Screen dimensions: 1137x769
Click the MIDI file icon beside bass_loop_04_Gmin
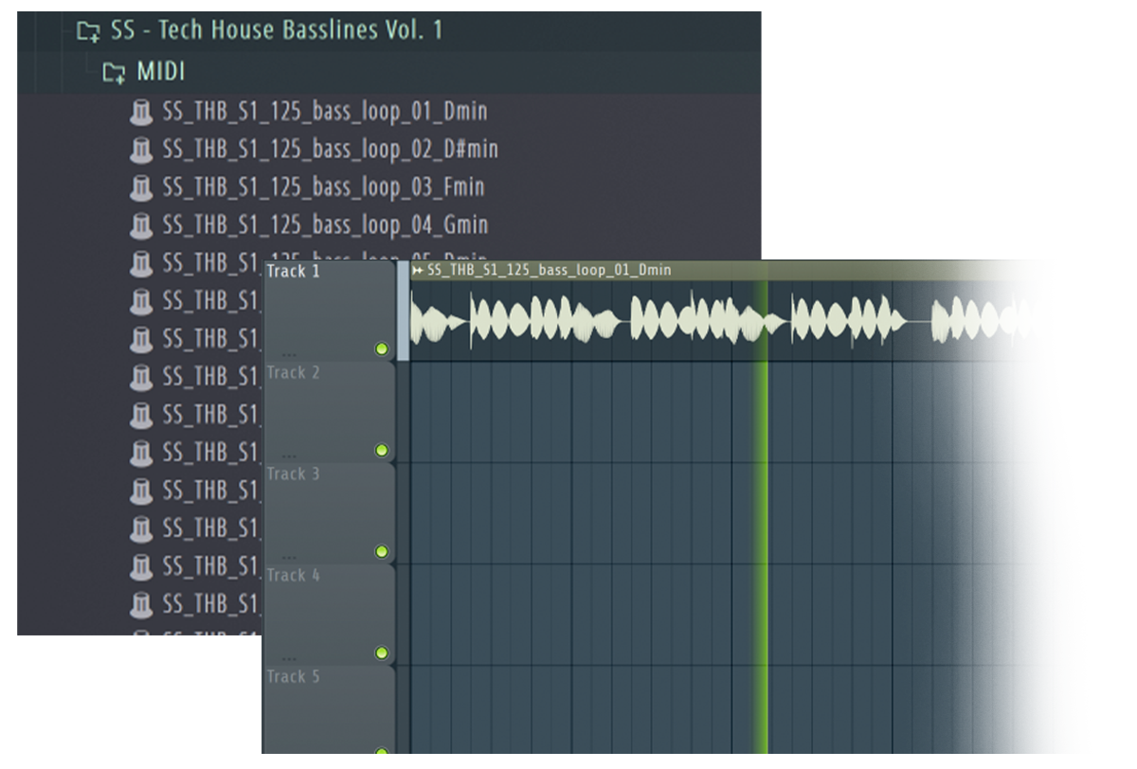(140, 225)
